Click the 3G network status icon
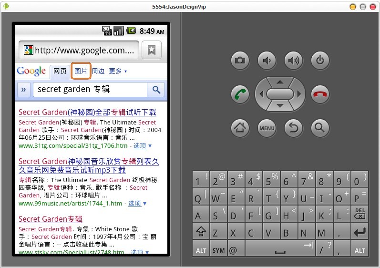This screenshot has width=380, height=268. tap(107, 31)
